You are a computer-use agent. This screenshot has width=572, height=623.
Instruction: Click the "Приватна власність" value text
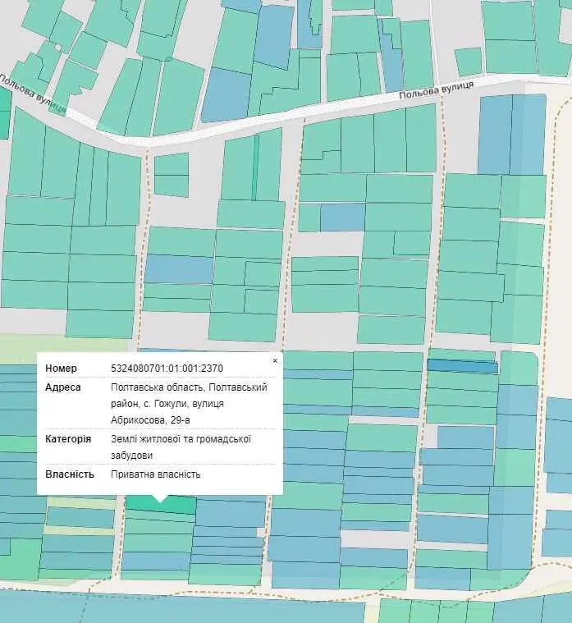click(x=155, y=474)
